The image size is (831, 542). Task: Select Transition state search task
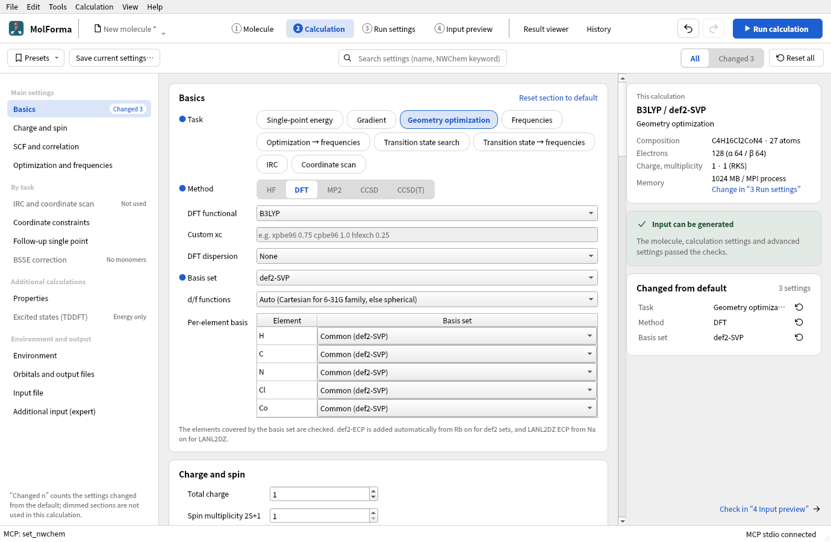pos(422,142)
